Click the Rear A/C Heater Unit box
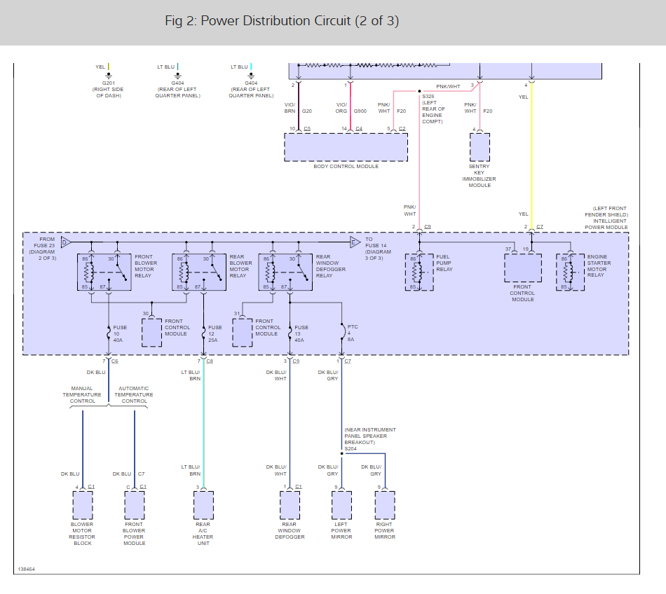Viewport: 666px width, 594px height. [203, 505]
